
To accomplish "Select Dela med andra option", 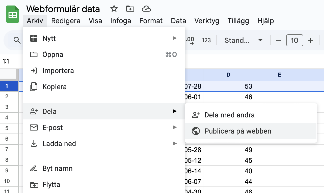I will (x=251, y=115).
